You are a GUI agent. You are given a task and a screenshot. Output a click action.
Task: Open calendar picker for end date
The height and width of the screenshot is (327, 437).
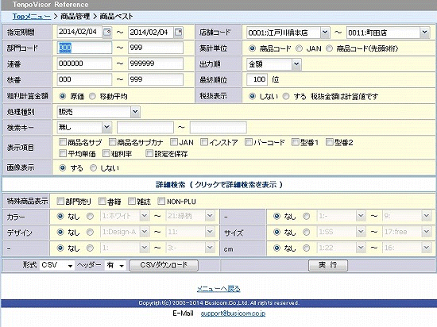[x=178, y=33]
